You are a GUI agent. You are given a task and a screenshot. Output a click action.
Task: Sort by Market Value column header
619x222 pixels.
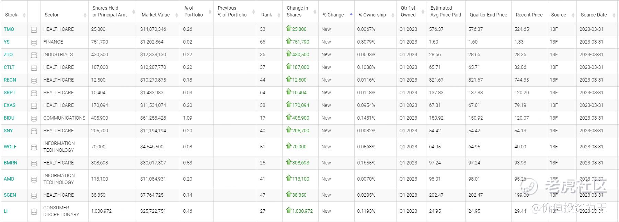pyautogui.click(x=156, y=15)
